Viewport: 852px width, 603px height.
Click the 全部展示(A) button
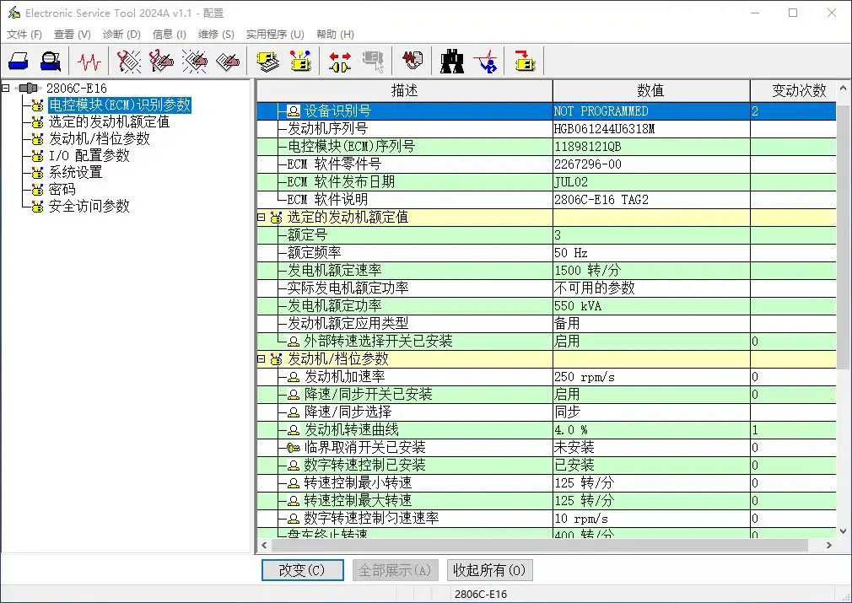click(x=395, y=570)
